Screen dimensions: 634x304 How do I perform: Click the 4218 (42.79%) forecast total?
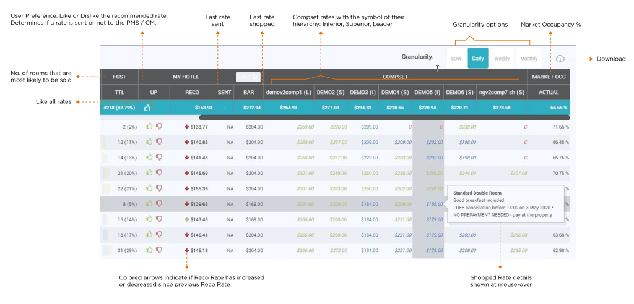119,108
